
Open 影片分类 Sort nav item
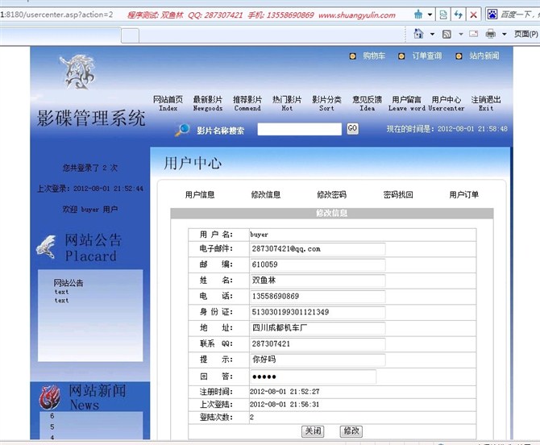coord(326,104)
